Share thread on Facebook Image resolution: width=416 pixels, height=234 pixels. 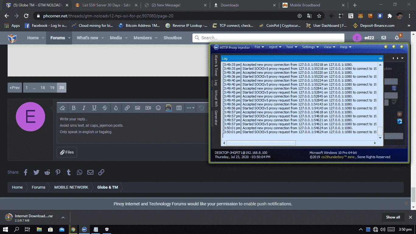tap(26, 172)
